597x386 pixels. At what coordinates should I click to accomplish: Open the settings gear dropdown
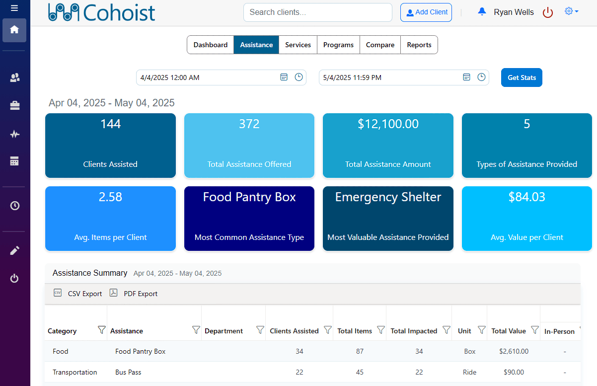coord(571,11)
